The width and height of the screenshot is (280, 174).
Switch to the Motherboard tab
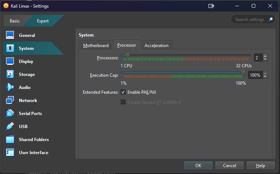point(96,46)
